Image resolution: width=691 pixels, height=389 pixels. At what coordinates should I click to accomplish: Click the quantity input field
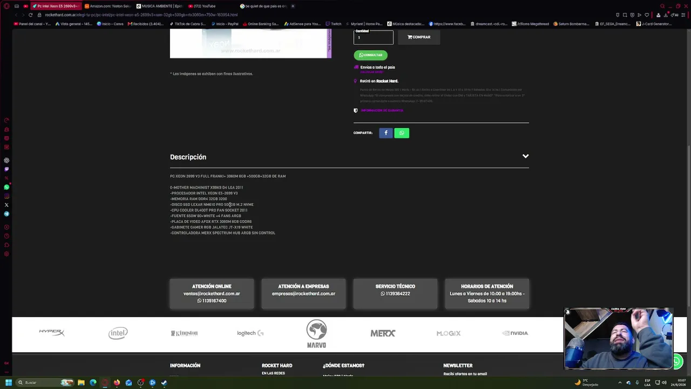374,37
